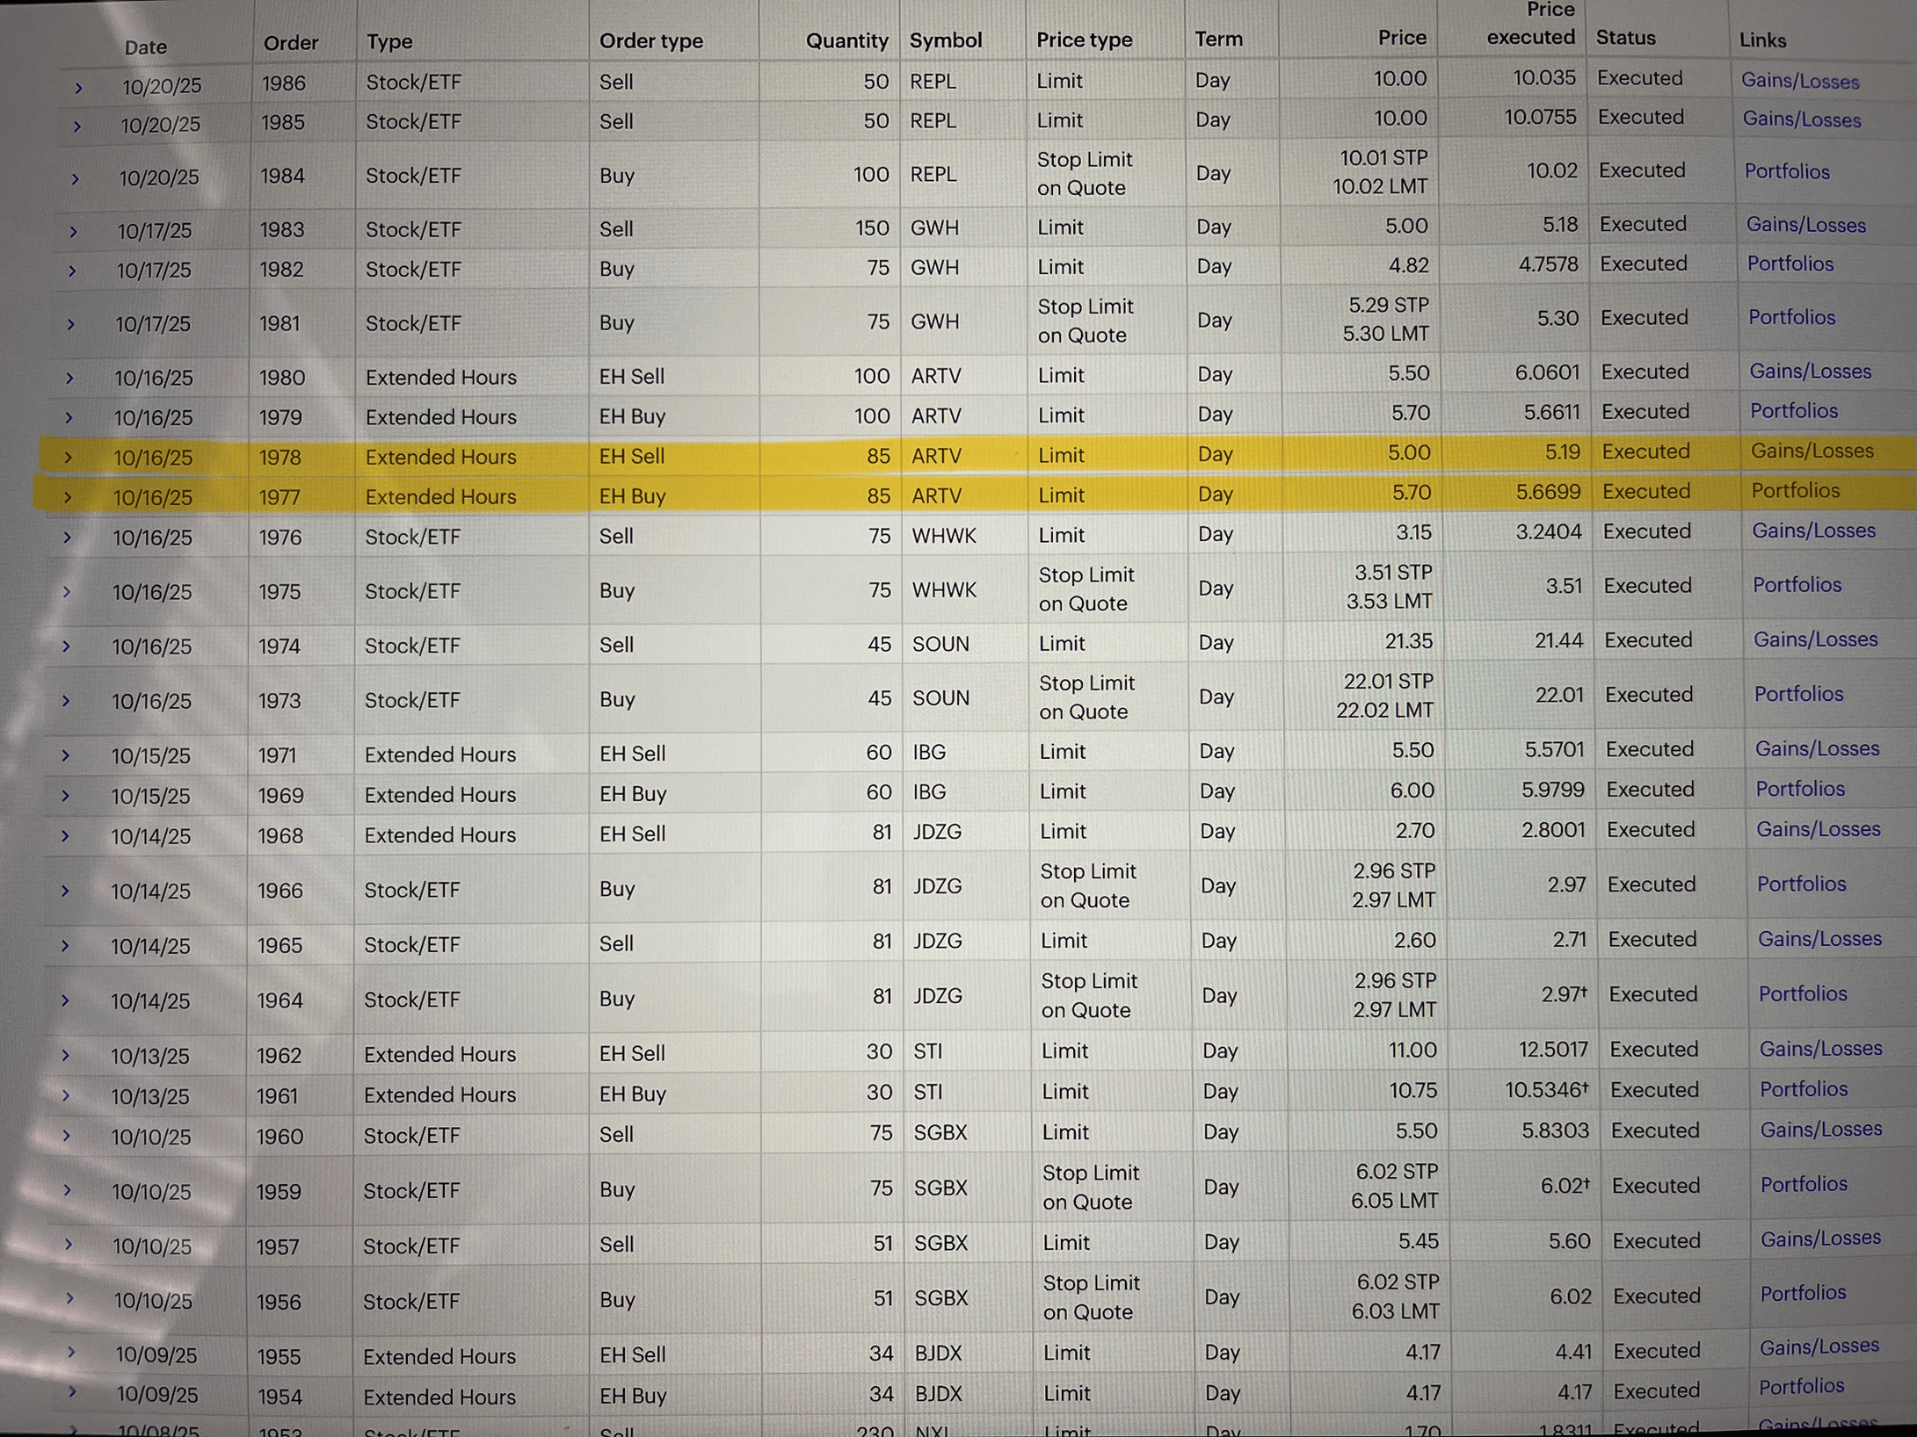Open Portfolios link for order 1984
1917x1437 pixels.
coord(1786,172)
